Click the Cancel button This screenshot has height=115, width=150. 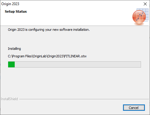click(134, 108)
